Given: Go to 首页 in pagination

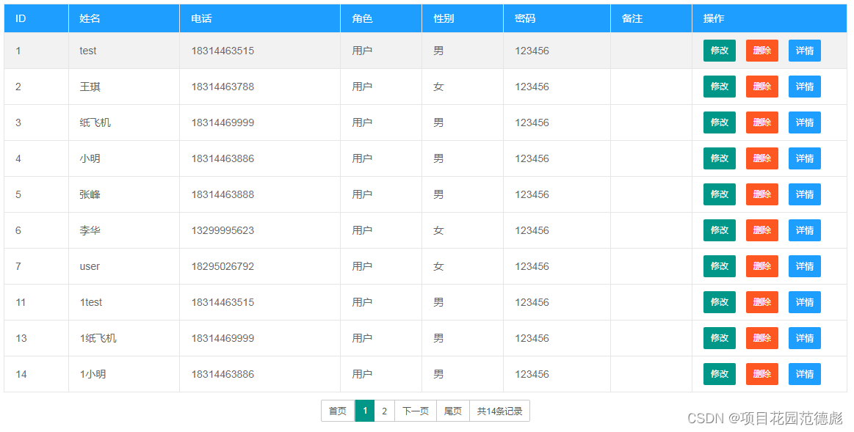Looking at the screenshot, I should (x=338, y=411).
